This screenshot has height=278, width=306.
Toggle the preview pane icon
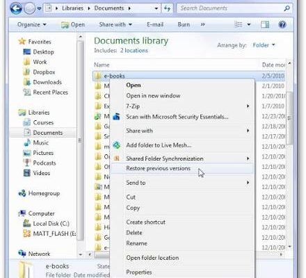(x=265, y=24)
